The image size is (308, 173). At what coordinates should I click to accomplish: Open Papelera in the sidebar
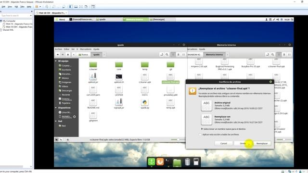tap(66, 103)
